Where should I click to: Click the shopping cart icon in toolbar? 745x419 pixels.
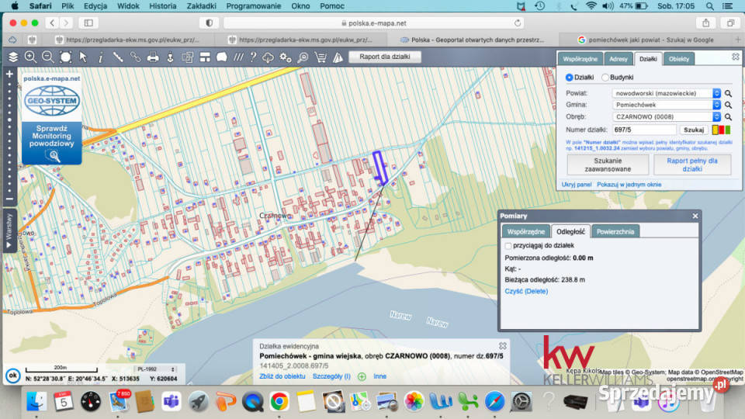(319, 57)
